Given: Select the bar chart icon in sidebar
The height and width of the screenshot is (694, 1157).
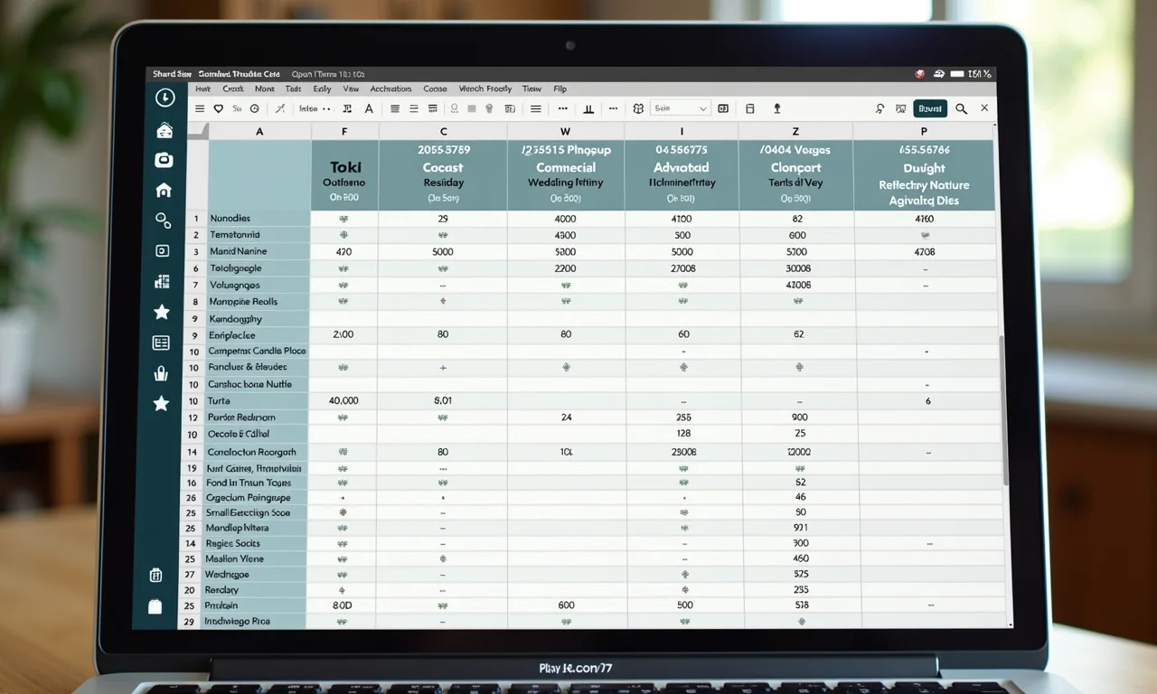Looking at the screenshot, I should (x=163, y=282).
